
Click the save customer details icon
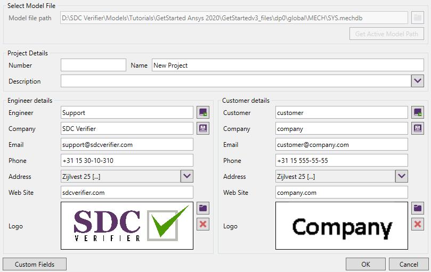pyautogui.click(x=418, y=128)
